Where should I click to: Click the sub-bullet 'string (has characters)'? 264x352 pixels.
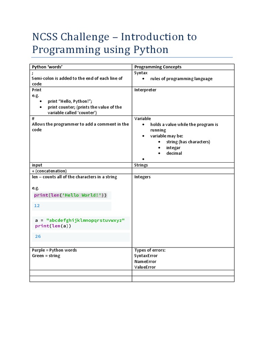(188, 142)
